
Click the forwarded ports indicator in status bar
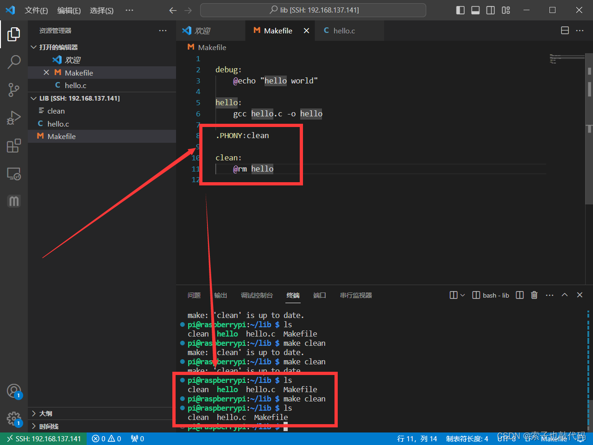click(x=138, y=439)
